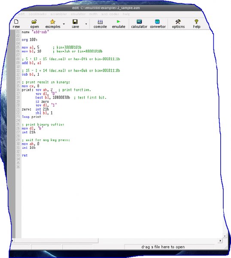Click the horizontal scrollbar right arrow
The height and width of the screenshot is (258, 231).
[220, 241]
